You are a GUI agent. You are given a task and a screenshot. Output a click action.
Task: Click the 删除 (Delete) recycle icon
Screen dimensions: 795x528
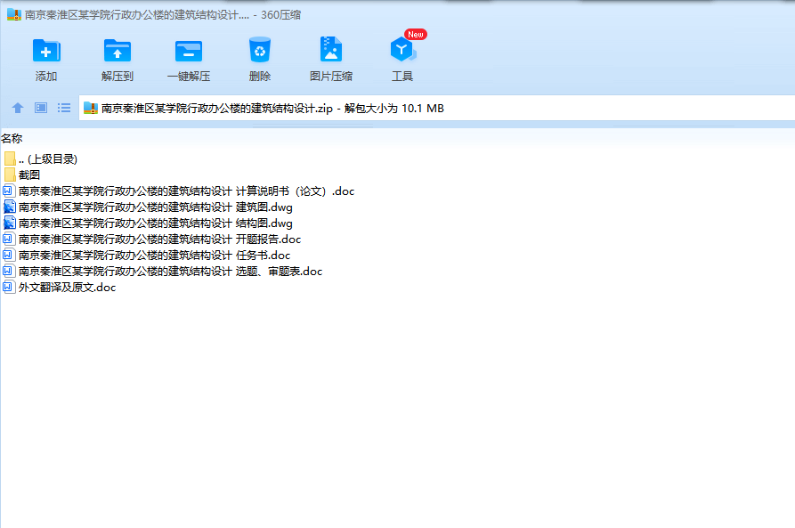tap(260, 50)
